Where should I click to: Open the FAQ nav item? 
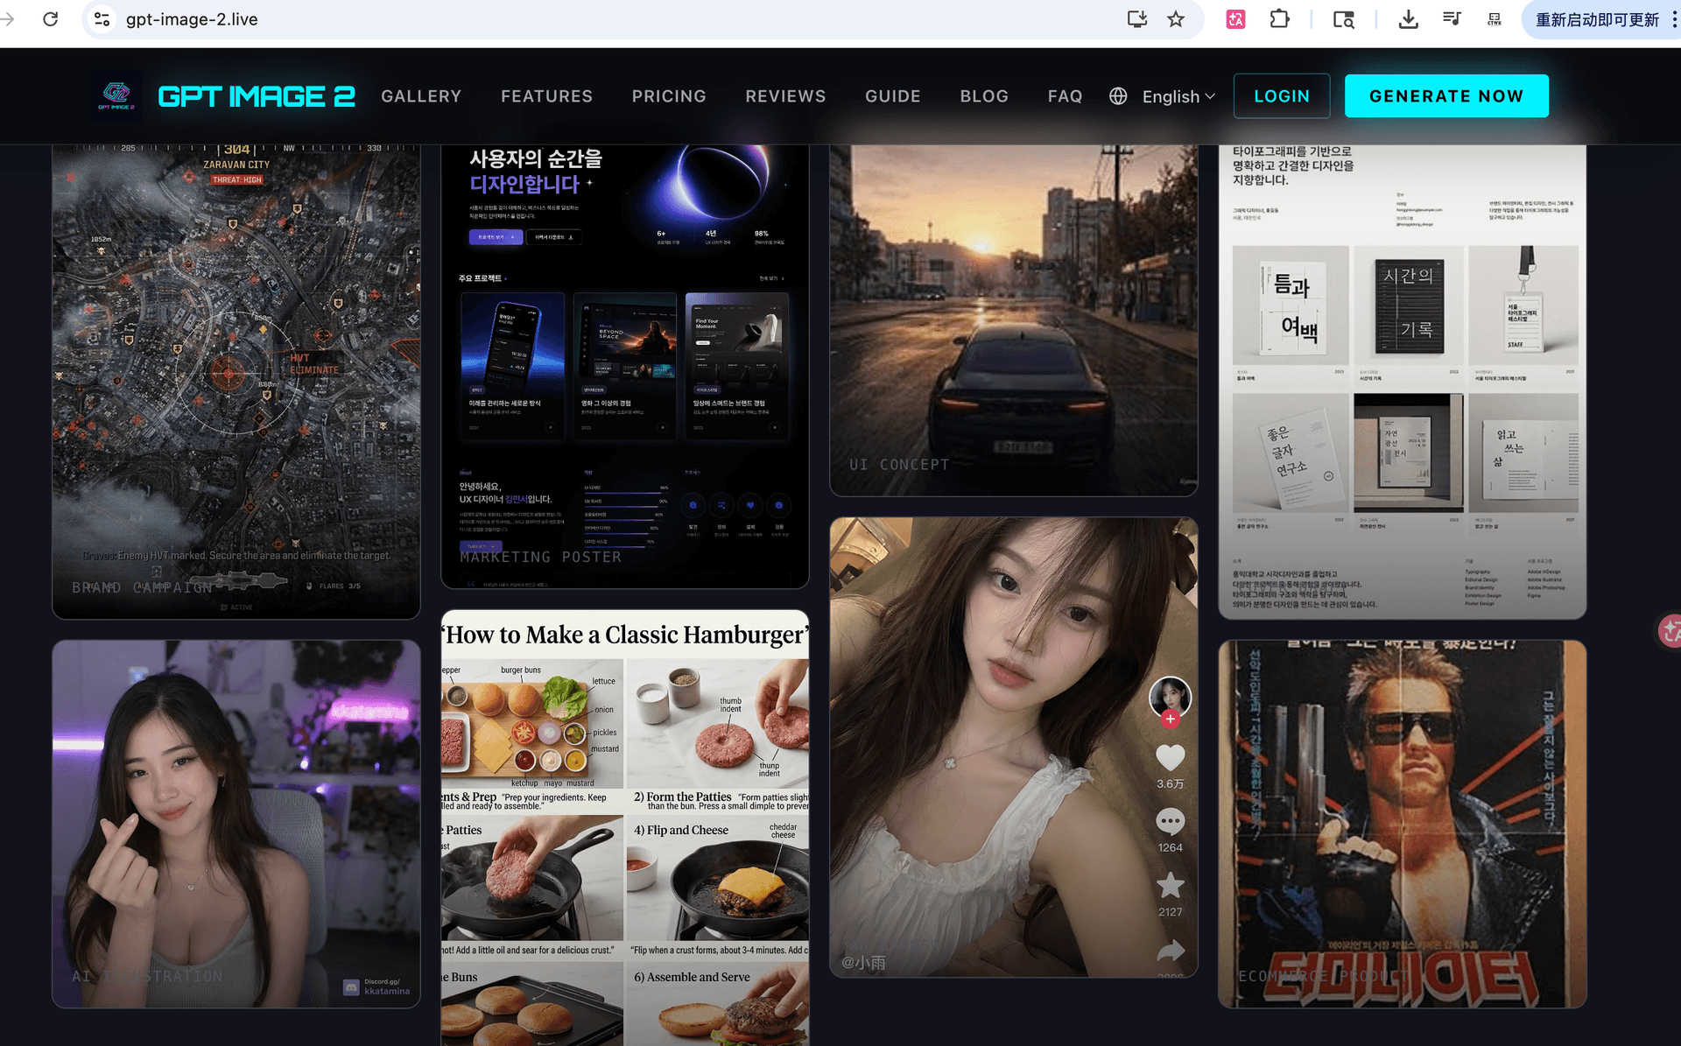point(1065,96)
